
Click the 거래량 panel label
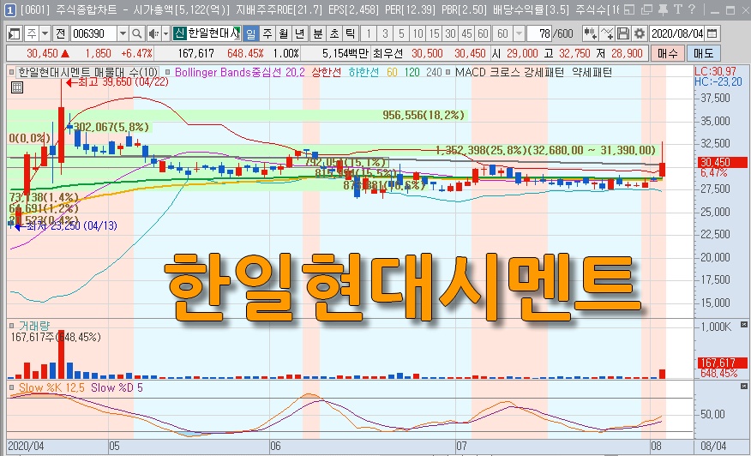pyautogui.click(x=33, y=326)
